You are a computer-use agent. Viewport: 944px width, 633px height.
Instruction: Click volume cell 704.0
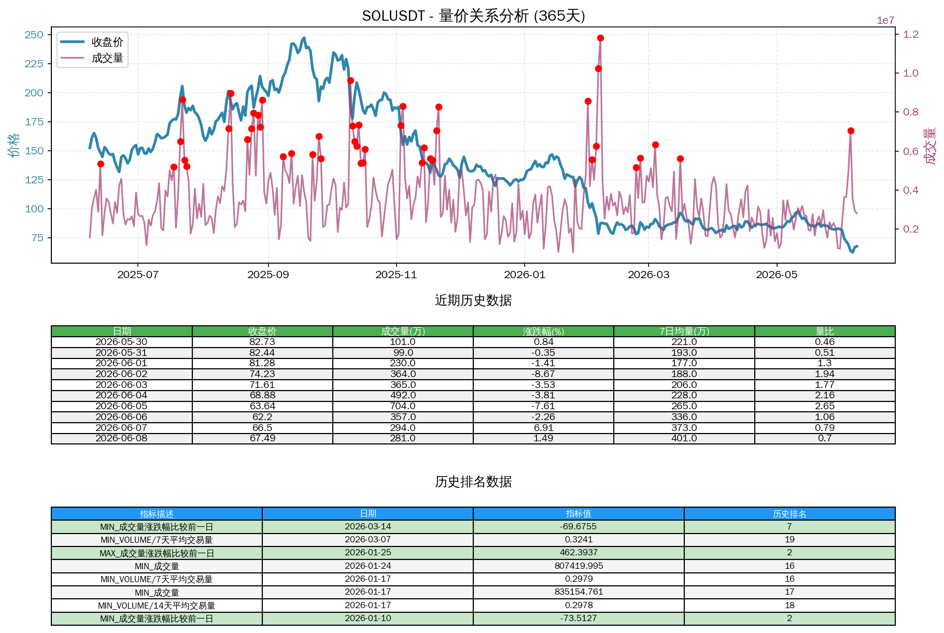click(403, 406)
